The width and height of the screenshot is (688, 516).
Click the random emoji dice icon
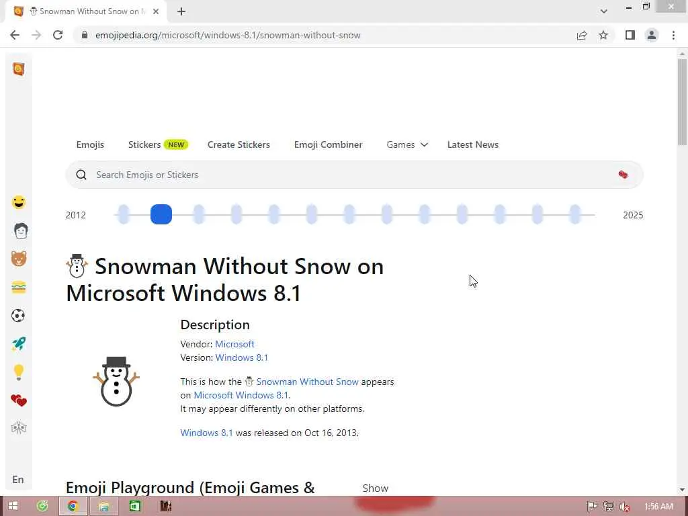(623, 175)
